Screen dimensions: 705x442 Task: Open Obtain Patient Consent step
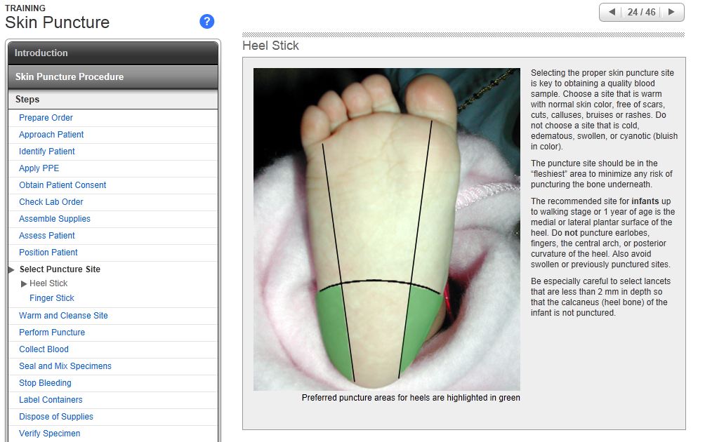[x=62, y=185]
